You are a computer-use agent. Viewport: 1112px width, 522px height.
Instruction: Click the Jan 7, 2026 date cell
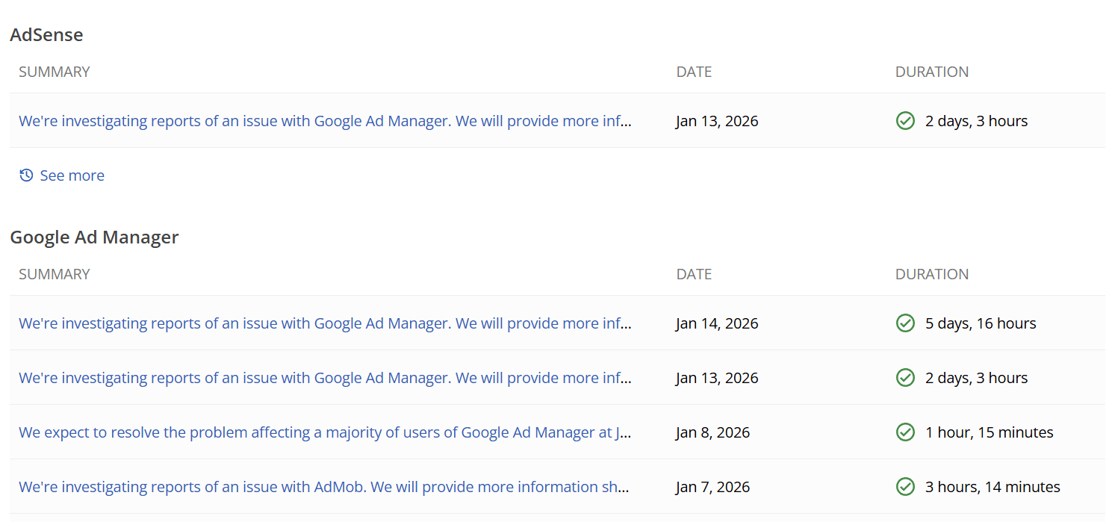[712, 487]
